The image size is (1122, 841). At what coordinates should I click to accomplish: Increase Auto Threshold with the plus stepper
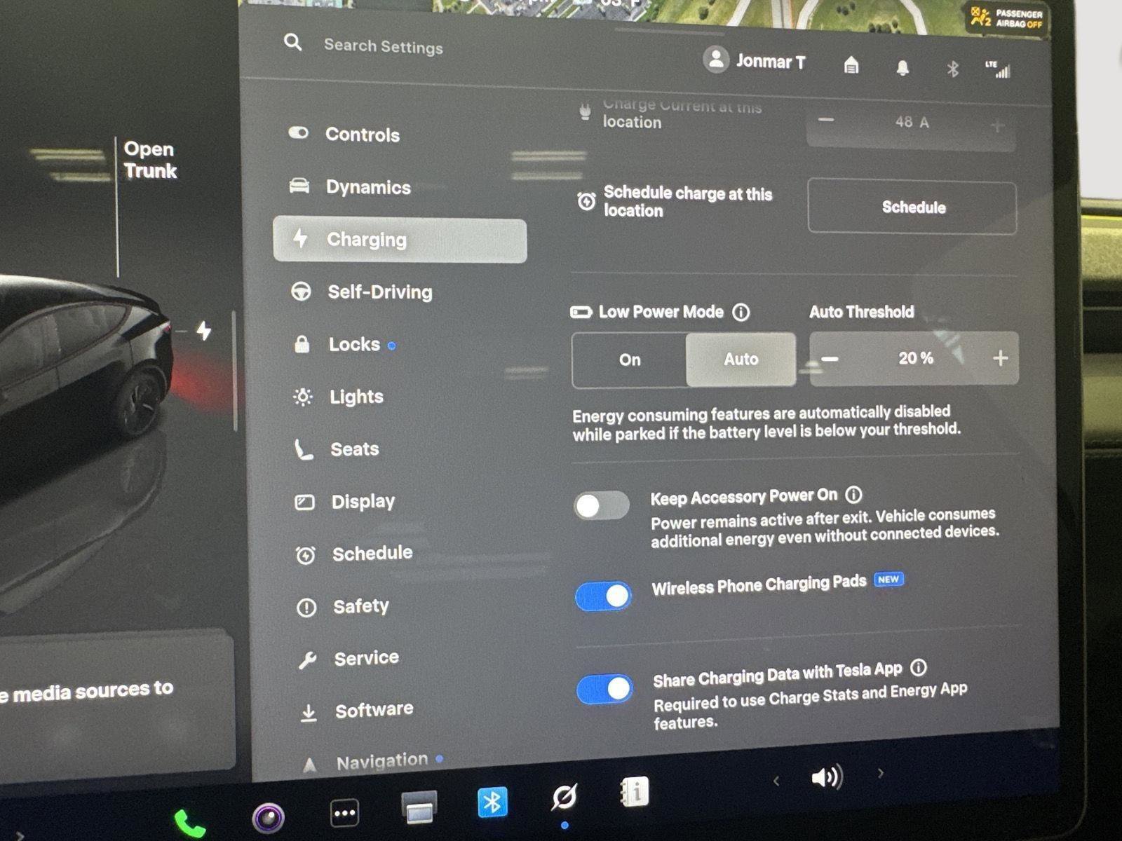(x=1001, y=358)
